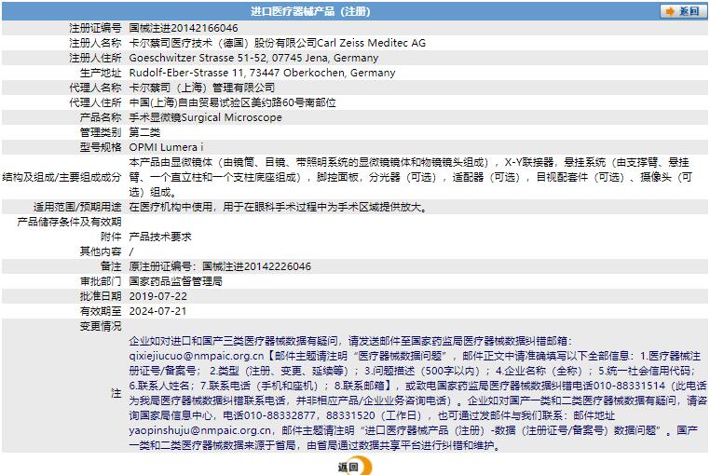Click the 注 label beside the notice

point(116,393)
